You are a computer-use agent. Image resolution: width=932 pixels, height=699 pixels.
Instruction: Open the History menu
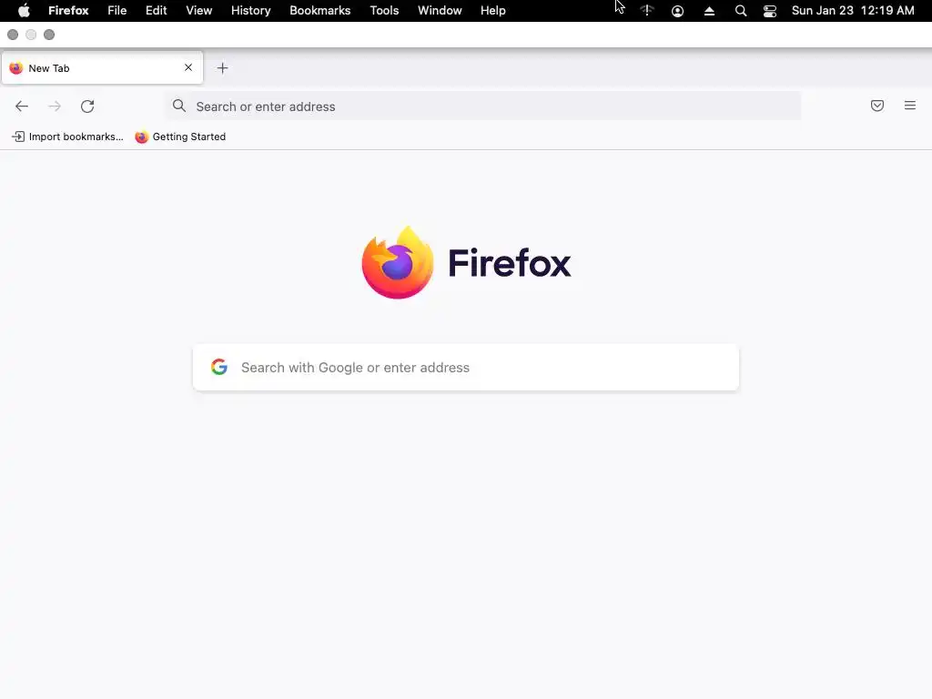(x=251, y=10)
